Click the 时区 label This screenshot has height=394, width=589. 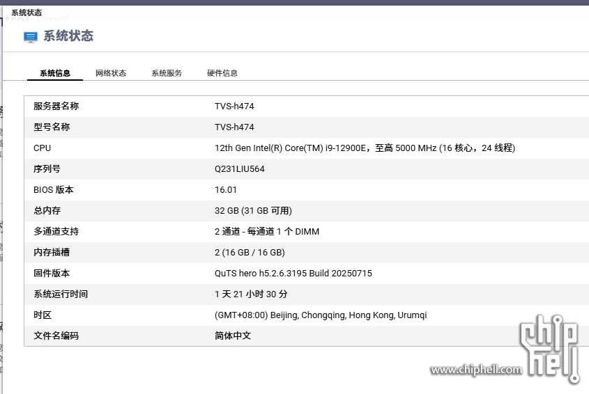(43, 315)
